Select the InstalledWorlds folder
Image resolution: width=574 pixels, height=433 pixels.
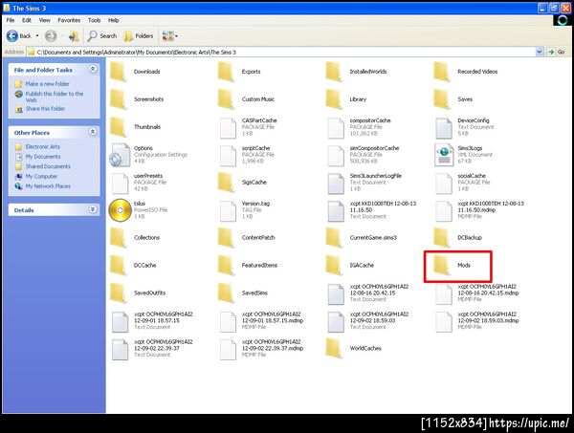[x=356, y=72]
